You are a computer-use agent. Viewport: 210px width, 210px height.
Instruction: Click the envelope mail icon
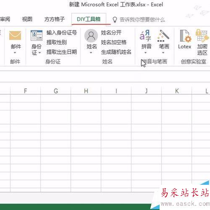coord(15,35)
